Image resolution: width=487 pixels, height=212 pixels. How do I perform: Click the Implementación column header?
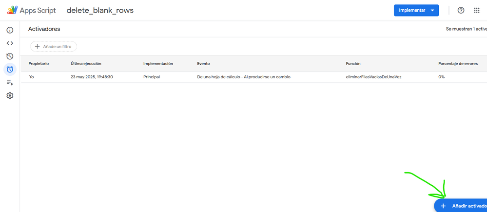point(158,64)
